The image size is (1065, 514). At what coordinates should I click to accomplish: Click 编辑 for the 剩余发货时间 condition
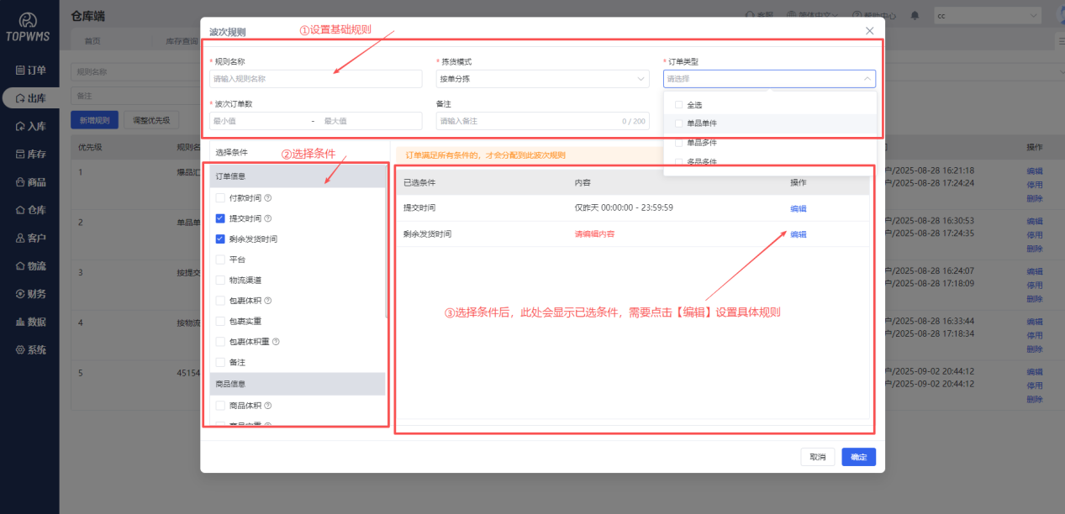pos(798,234)
